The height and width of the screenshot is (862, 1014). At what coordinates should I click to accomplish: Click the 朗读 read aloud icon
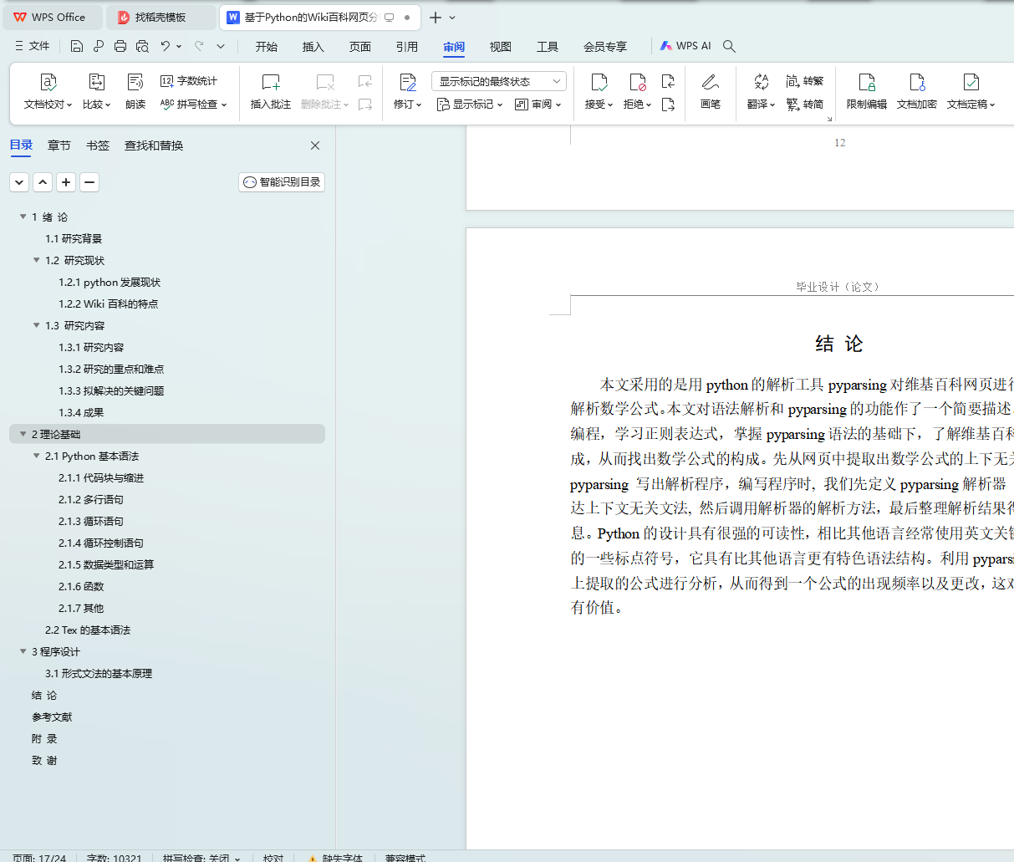[x=135, y=82]
